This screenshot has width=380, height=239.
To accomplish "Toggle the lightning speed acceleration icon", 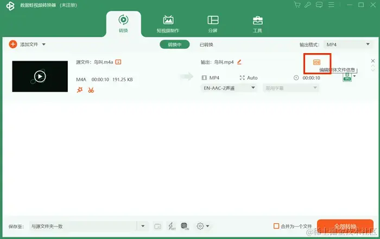I will (172, 226).
